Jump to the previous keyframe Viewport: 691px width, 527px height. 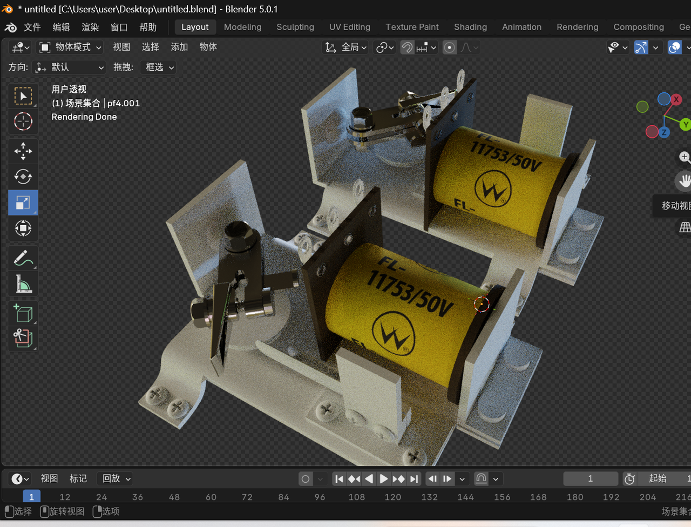[x=354, y=479]
